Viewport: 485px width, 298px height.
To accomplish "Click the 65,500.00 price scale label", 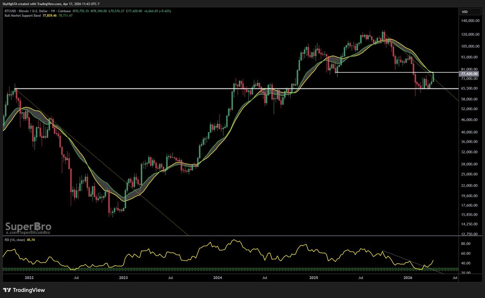I will tap(469, 88).
